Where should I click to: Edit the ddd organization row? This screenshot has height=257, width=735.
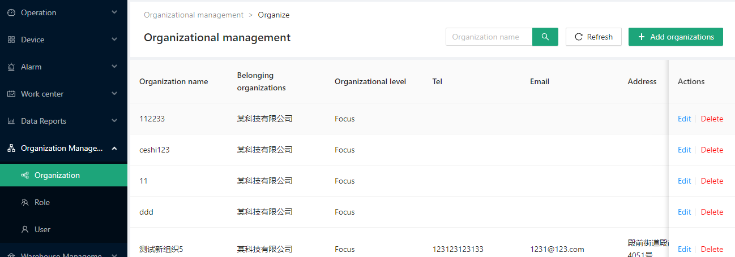[684, 212]
